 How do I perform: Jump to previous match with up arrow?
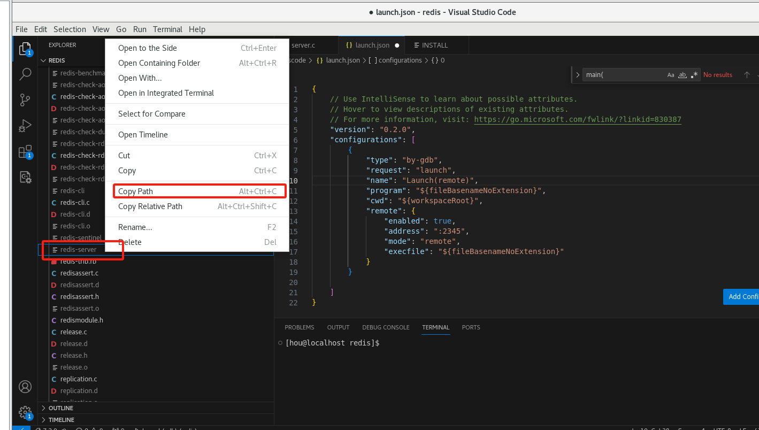[x=747, y=75]
